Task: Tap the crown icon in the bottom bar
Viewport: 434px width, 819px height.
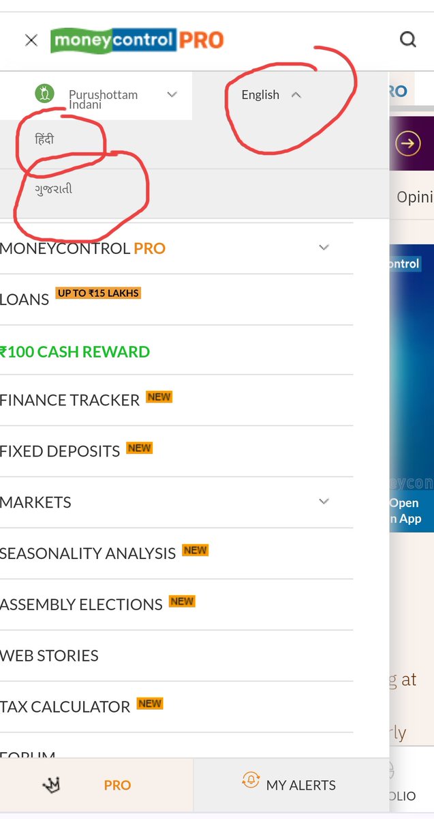Action: coord(50,785)
